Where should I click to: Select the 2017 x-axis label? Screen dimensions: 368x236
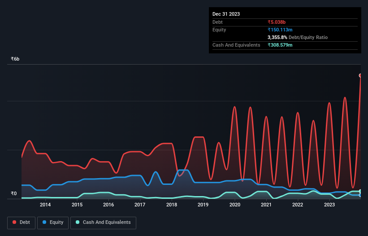point(140,205)
